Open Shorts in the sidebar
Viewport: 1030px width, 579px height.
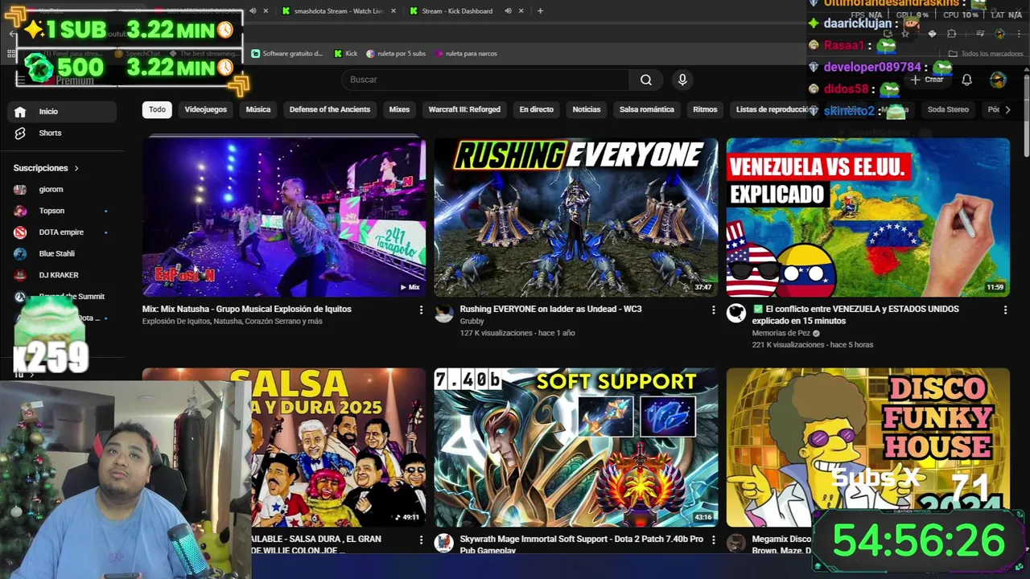point(63,133)
